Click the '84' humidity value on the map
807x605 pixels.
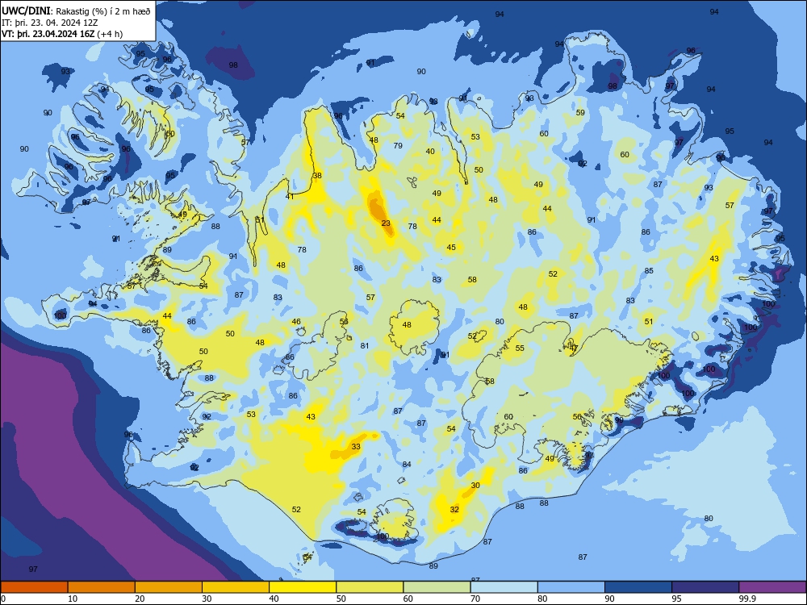click(x=407, y=464)
